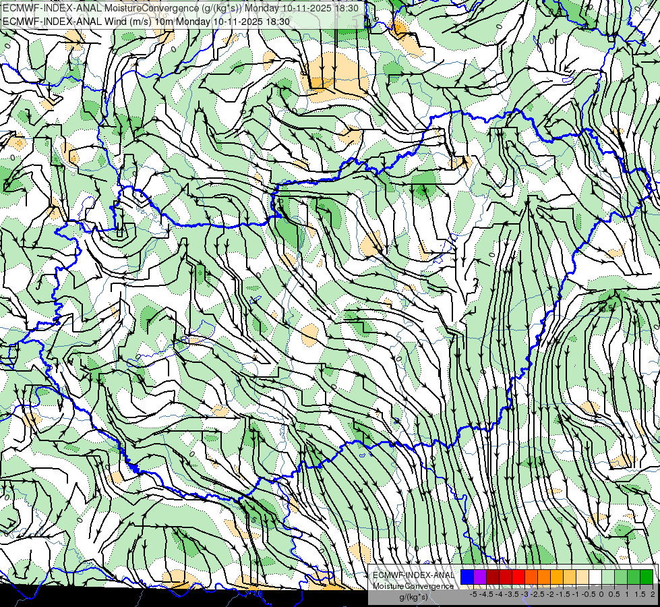Pick the lightest green swatch between 0 and 0.5
Viewport: 660px width, 607px height.
[608, 577]
